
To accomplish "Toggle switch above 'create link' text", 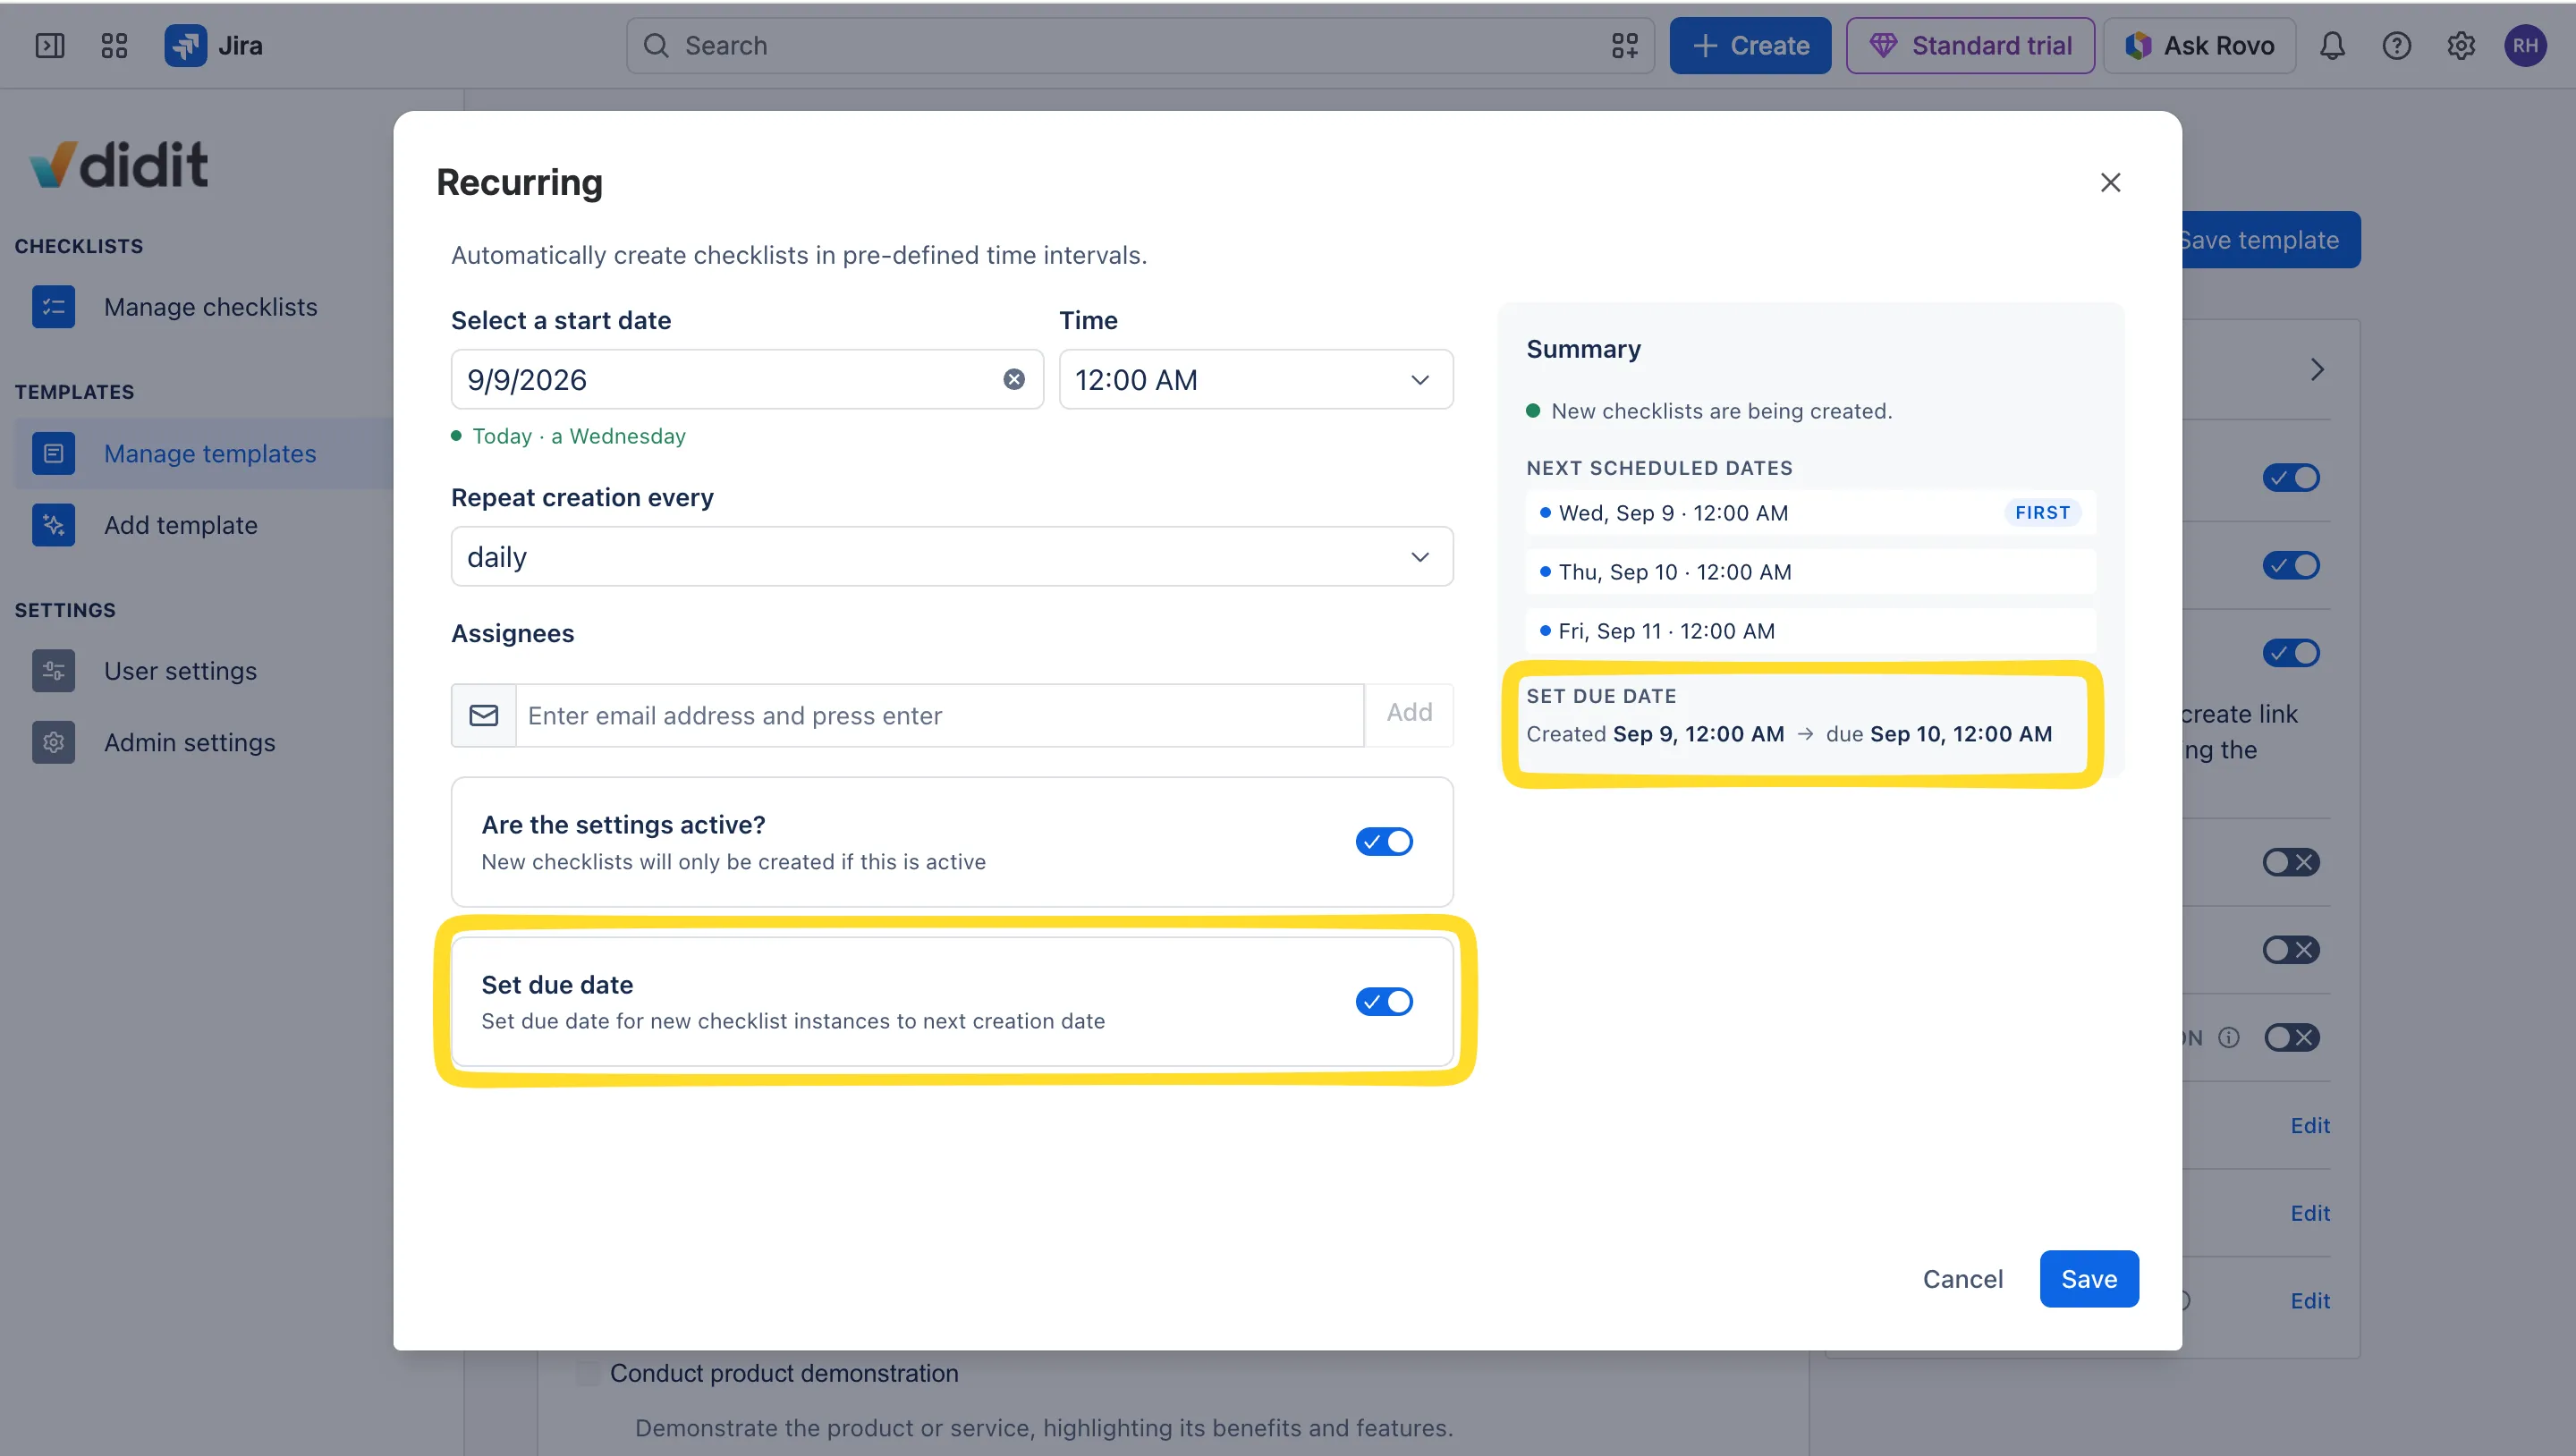I will pos(2291,653).
